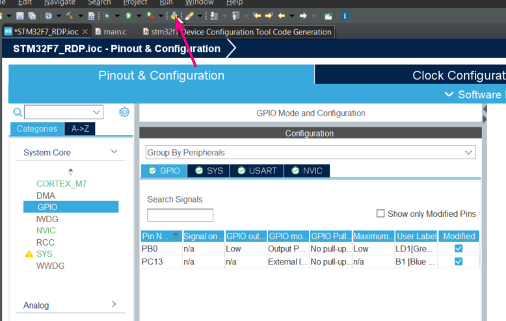Click the open perspective icon

[328, 16]
